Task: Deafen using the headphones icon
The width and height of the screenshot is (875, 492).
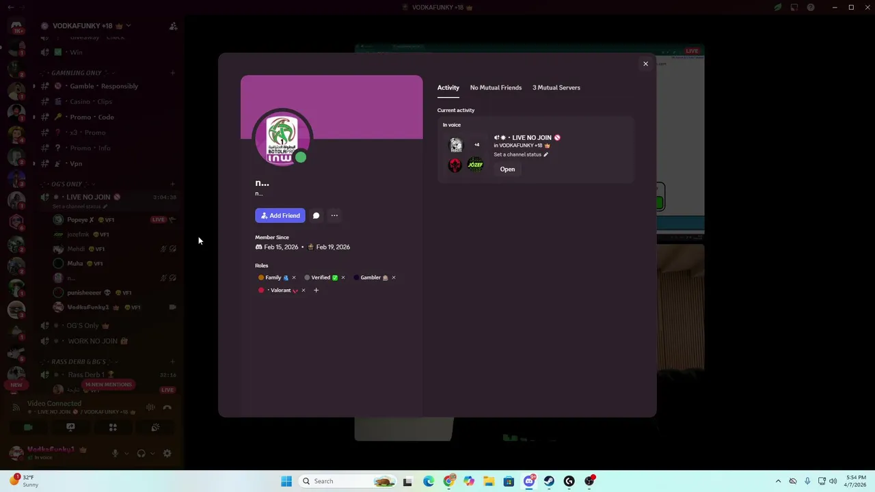Action: [x=141, y=453]
